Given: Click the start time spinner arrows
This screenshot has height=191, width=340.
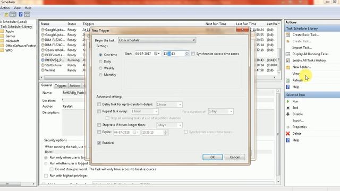Looking at the screenshot, I should (186, 54).
